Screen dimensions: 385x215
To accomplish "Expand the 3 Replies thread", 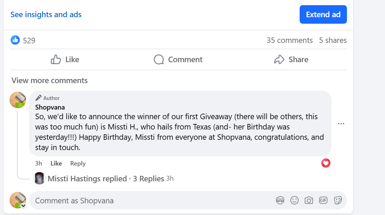I will coord(148,179).
